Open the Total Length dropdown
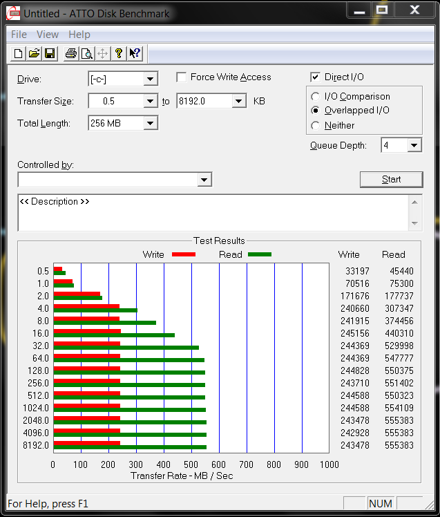Screen dimensions: 440x517 pyautogui.click(x=150, y=124)
